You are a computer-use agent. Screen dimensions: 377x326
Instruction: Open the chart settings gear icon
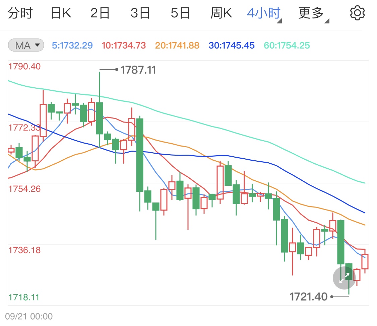point(357,13)
